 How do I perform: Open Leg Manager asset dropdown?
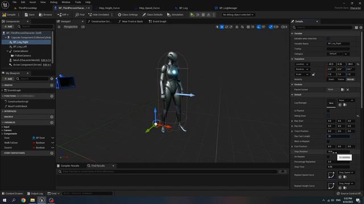[x=346, y=100]
